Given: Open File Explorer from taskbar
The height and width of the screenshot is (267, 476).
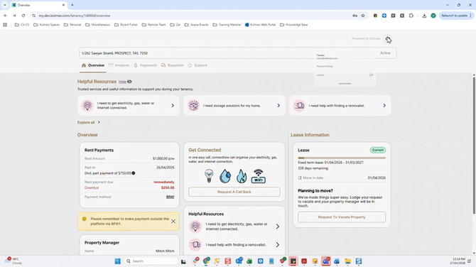Looking at the screenshot, I should [347, 261].
